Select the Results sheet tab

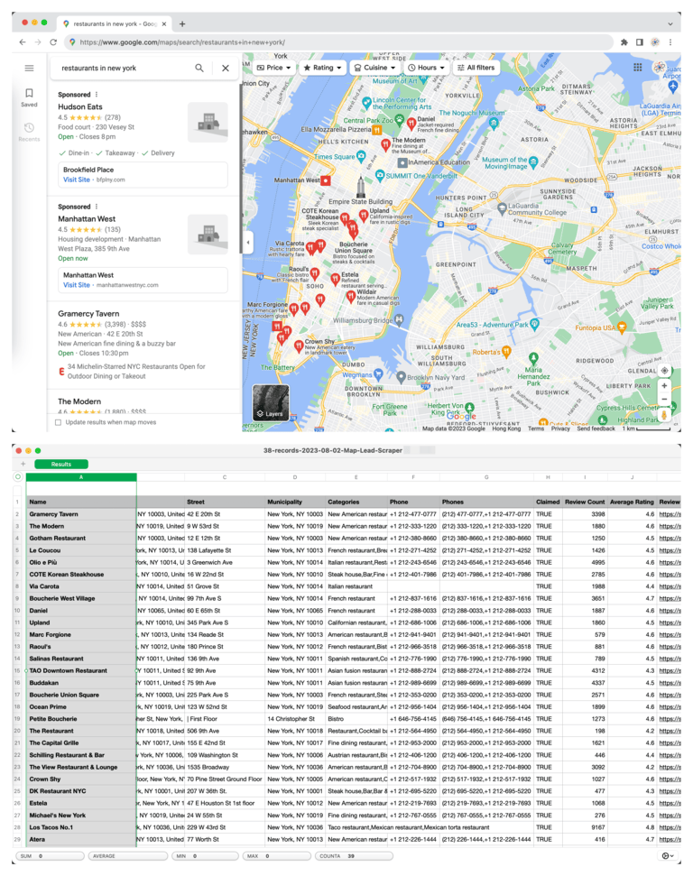[x=61, y=465]
